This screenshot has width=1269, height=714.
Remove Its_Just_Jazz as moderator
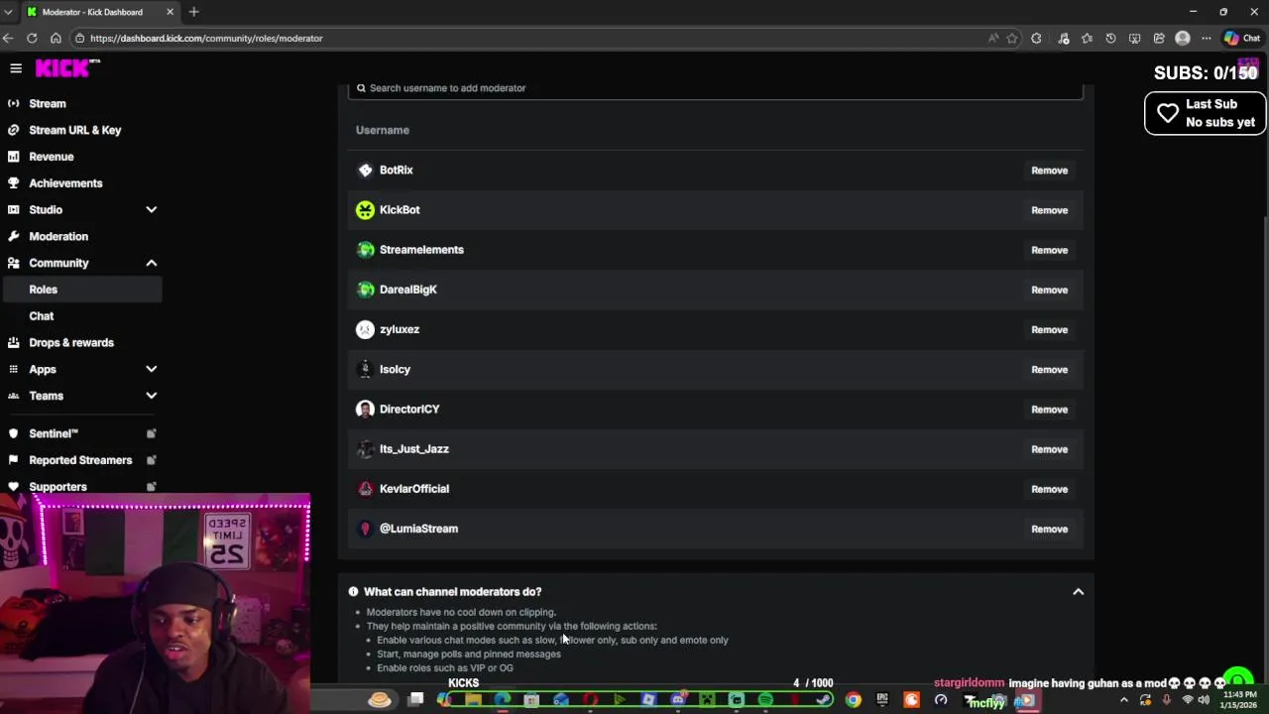[1049, 449]
